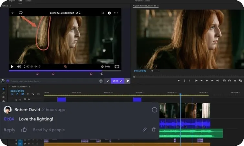Mark Out point in Program monitor

pyautogui.click(x=189, y=80)
